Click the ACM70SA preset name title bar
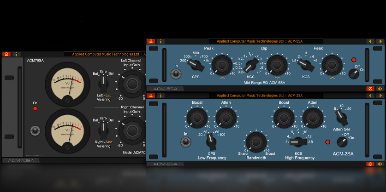386x192 pixels. tap(105, 54)
